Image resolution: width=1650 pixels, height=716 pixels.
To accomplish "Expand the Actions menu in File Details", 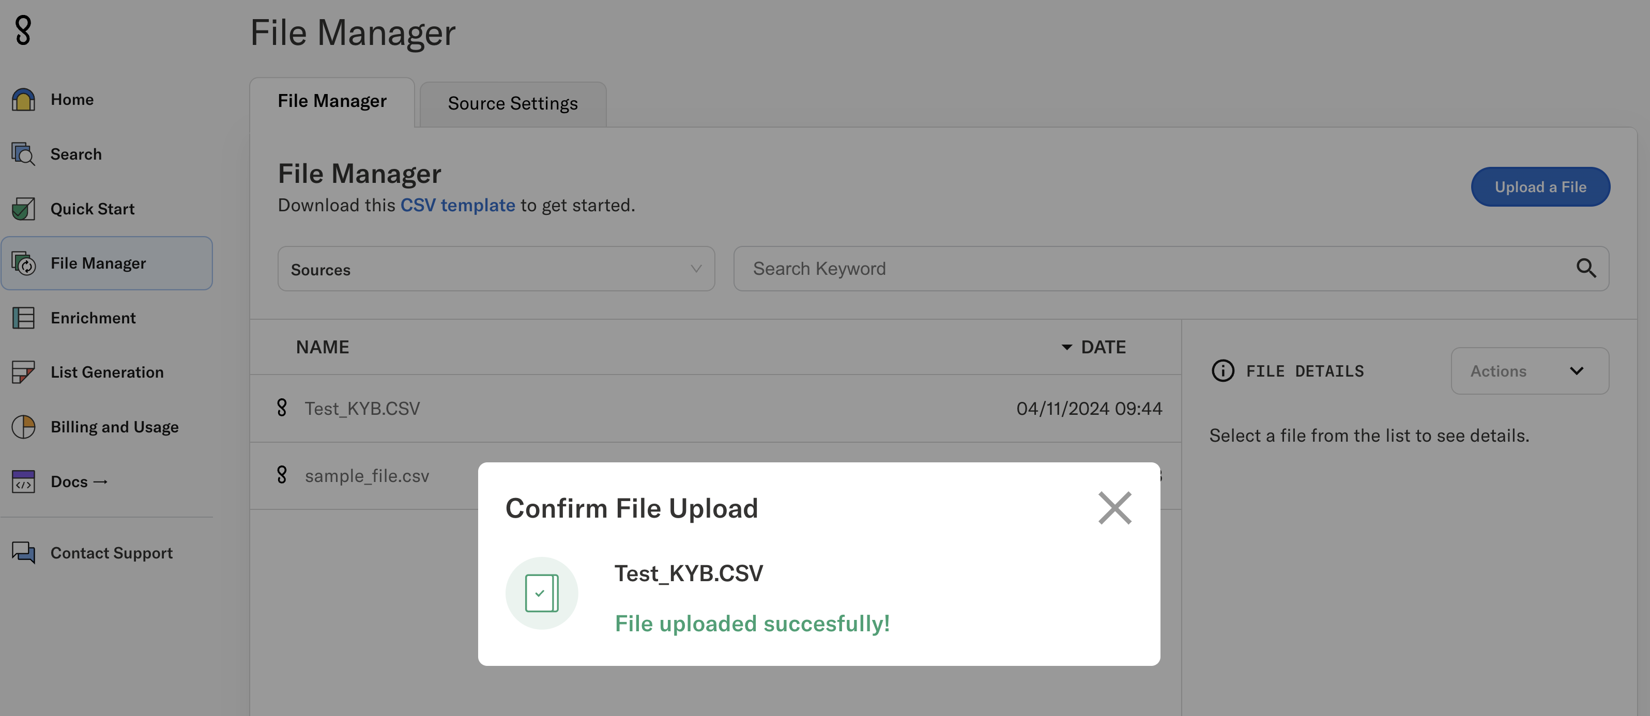I will pos(1530,370).
